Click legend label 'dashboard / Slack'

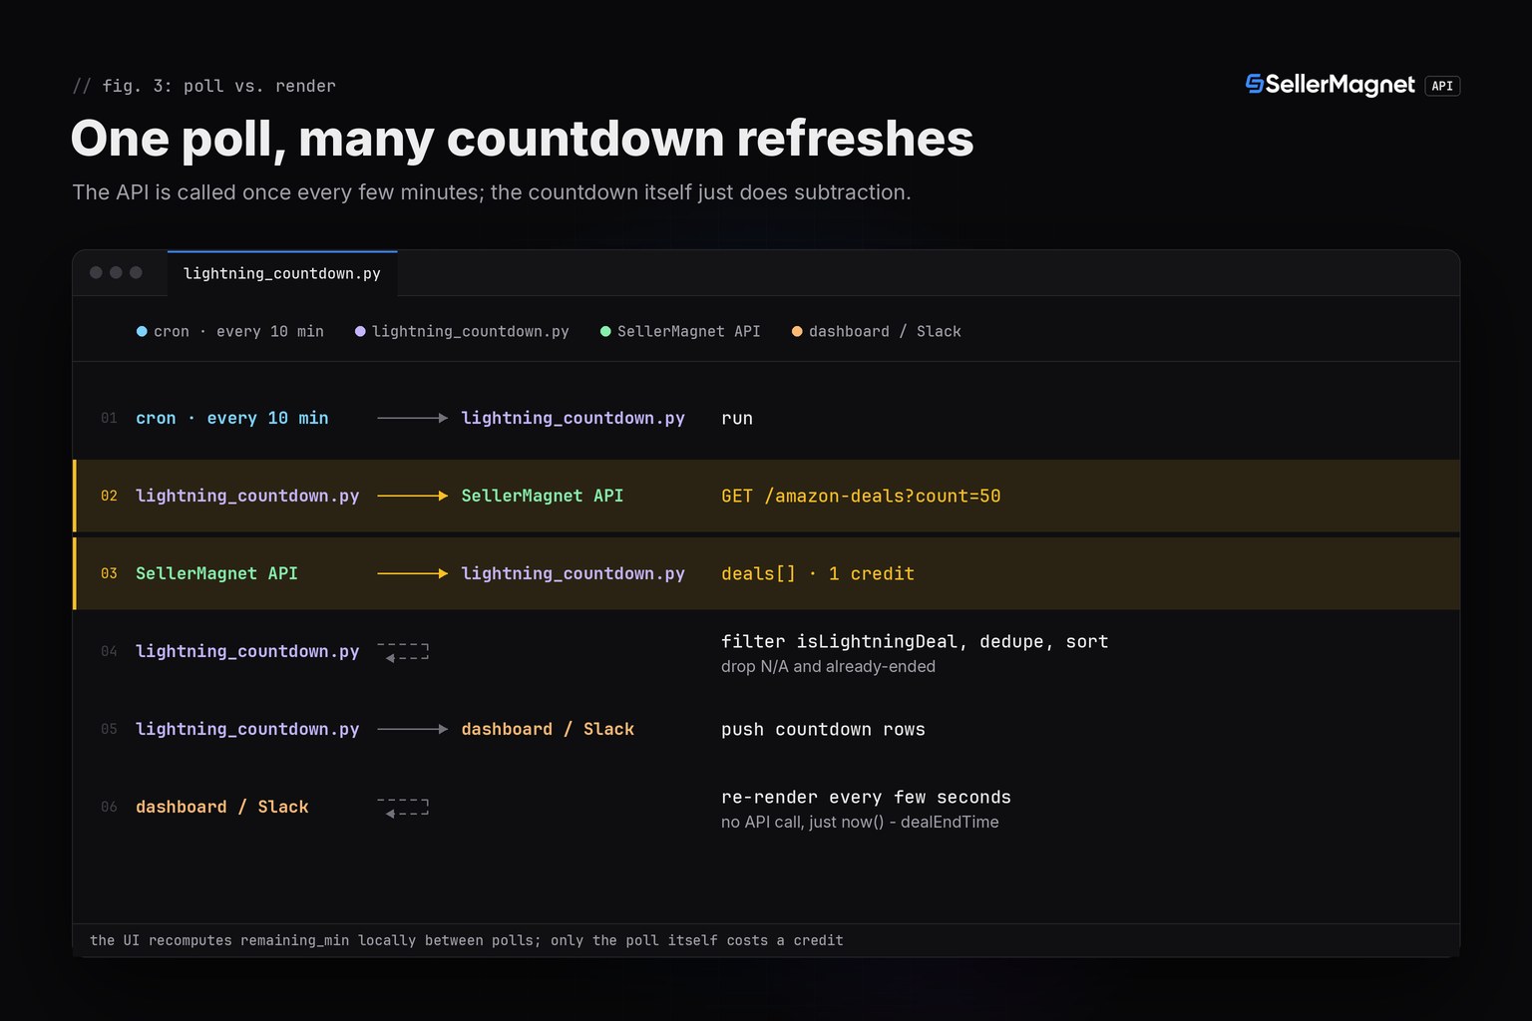[885, 331]
